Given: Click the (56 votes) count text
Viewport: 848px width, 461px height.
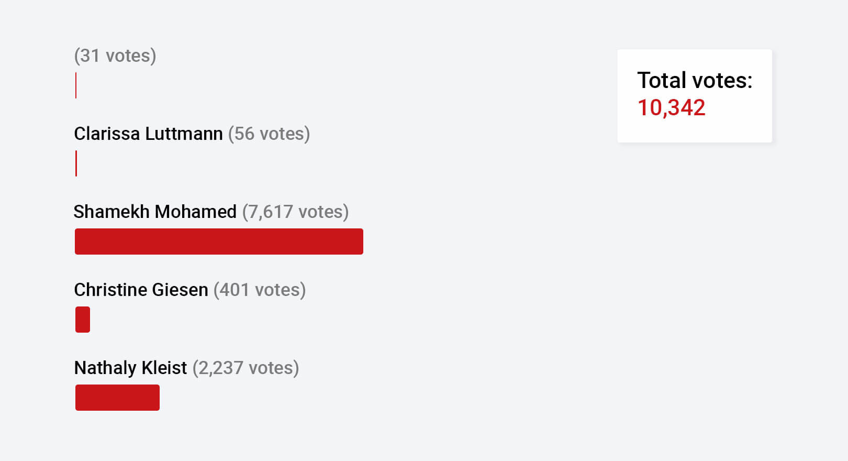Looking at the screenshot, I should click(269, 134).
